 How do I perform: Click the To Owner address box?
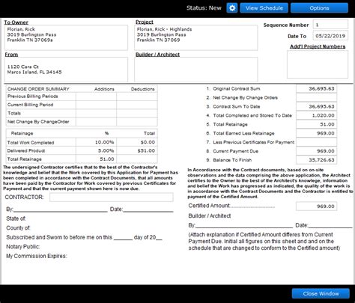[x=66, y=37]
